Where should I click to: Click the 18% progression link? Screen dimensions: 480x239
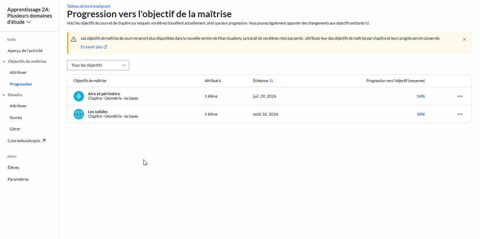pos(421,114)
